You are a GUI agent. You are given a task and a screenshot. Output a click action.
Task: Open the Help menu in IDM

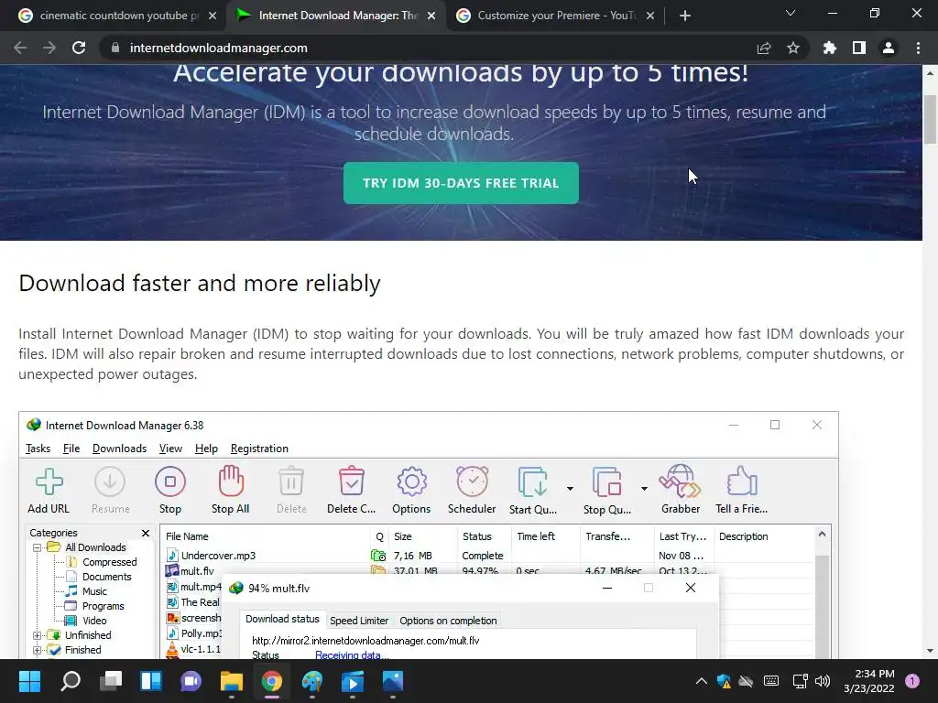206,449
